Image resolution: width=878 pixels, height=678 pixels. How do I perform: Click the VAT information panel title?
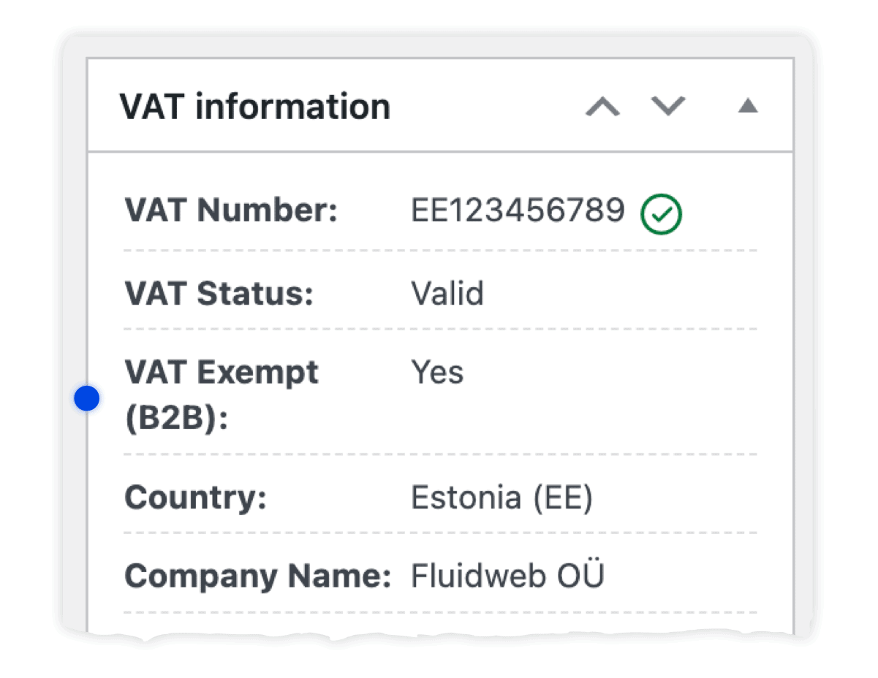point(257,106)
